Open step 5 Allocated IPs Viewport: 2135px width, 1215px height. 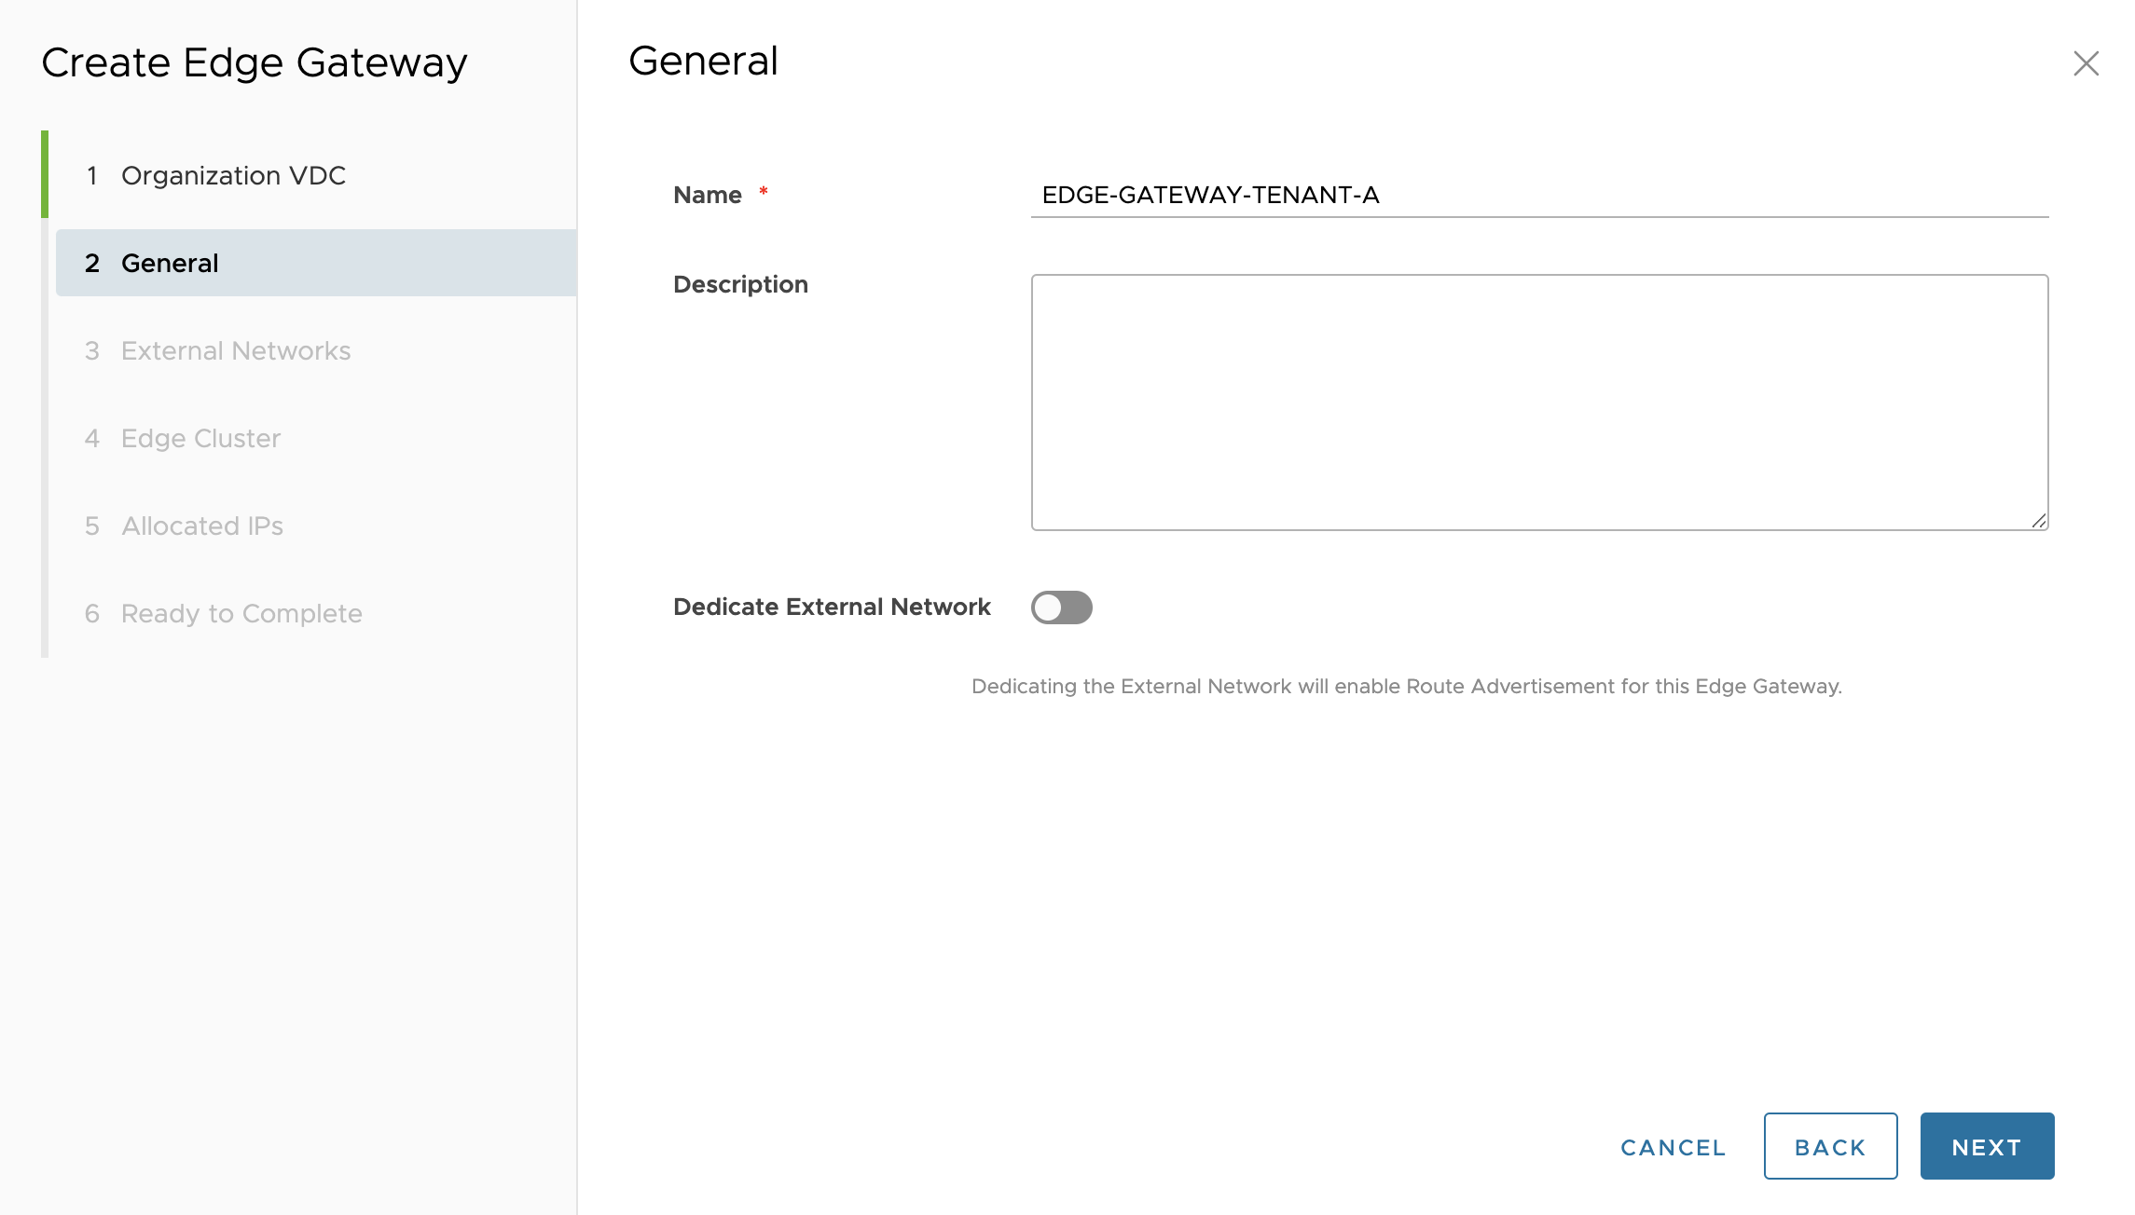[202, 526]
